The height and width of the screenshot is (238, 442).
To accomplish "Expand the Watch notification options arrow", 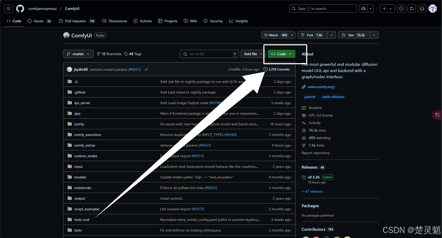I will tap(292, 35).
